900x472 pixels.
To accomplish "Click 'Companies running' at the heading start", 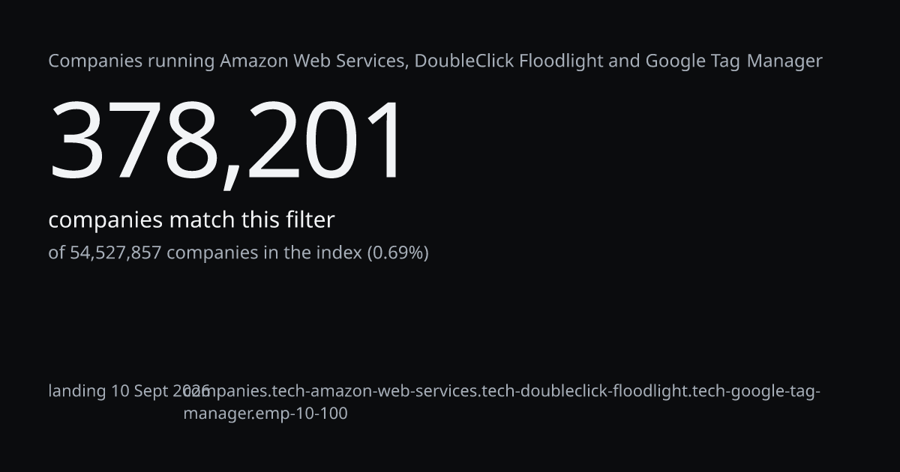I will [132, 61].
